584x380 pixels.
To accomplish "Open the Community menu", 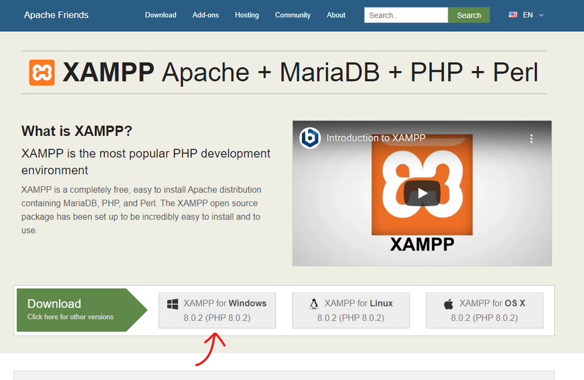I will tap(293, 15).
